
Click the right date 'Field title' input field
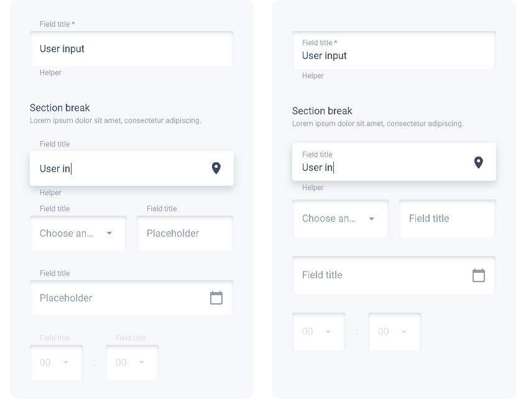pyautogui.click(x=394, y=275)
